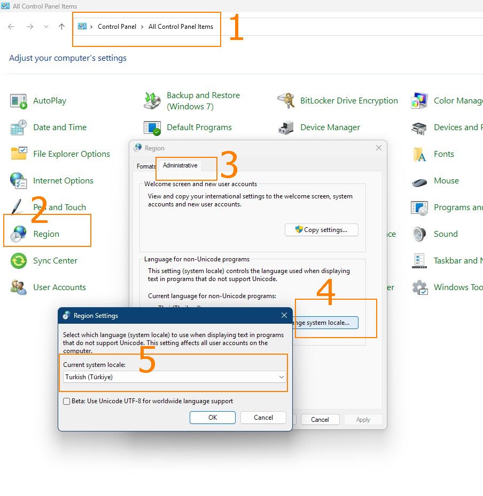Image resolution: width=483 pixels, height=496 pixels.
Task: Open the Device Manager icon
Action: click(286, 127)
